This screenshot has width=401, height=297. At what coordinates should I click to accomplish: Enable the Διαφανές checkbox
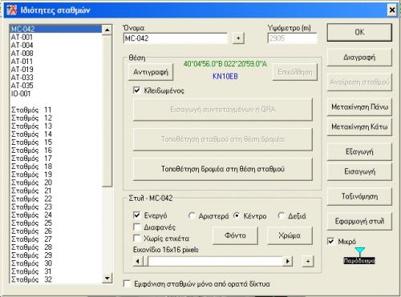pyautogui.click(x=136, y=227)
